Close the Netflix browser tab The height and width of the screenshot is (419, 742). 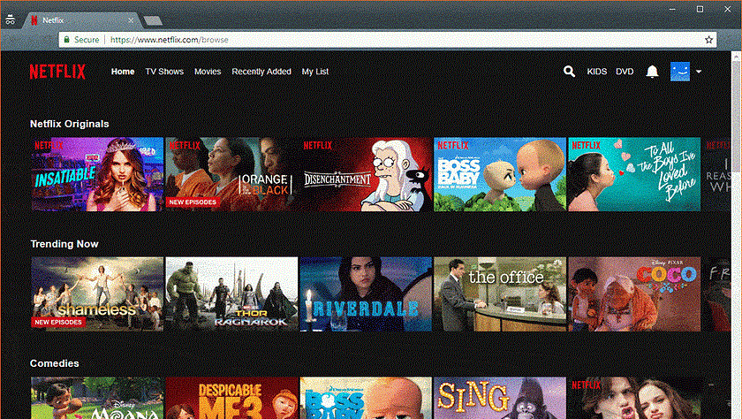[131, 20]
